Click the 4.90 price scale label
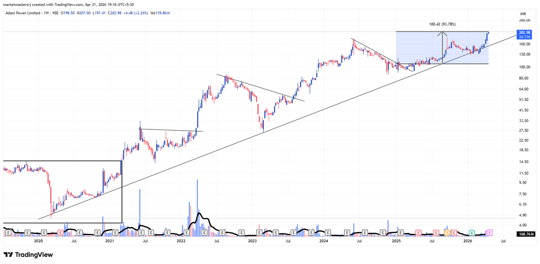The height and width of the screenshot is (264, 540). (x=523, y=215)
